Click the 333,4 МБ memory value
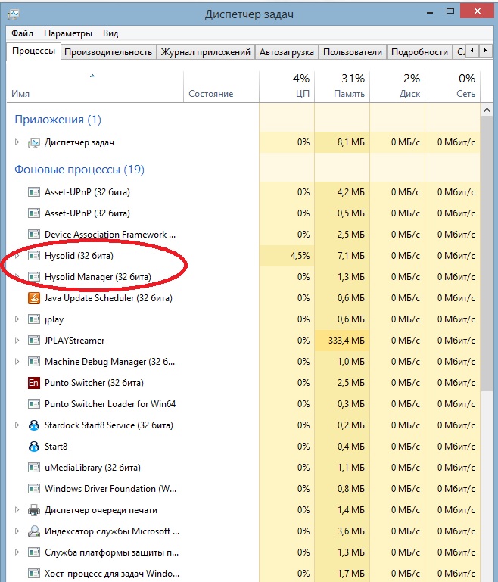498x582 pixels. click(x=346, y=341)
